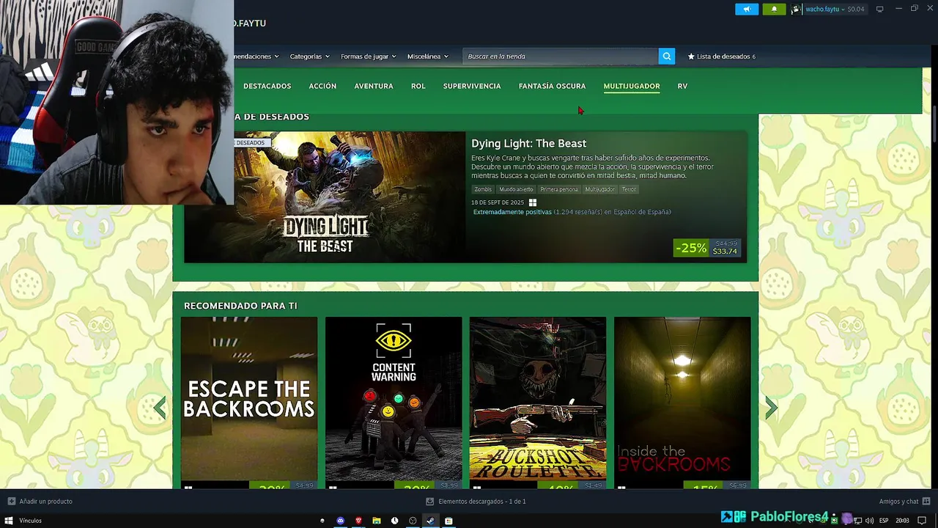Open Amigos y chat
The width and height of the screenshot is (938, 528).
pyautogui.click(x=898, y=502)
